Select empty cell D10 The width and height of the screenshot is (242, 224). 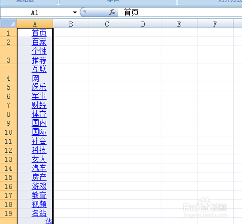[143, 132]
